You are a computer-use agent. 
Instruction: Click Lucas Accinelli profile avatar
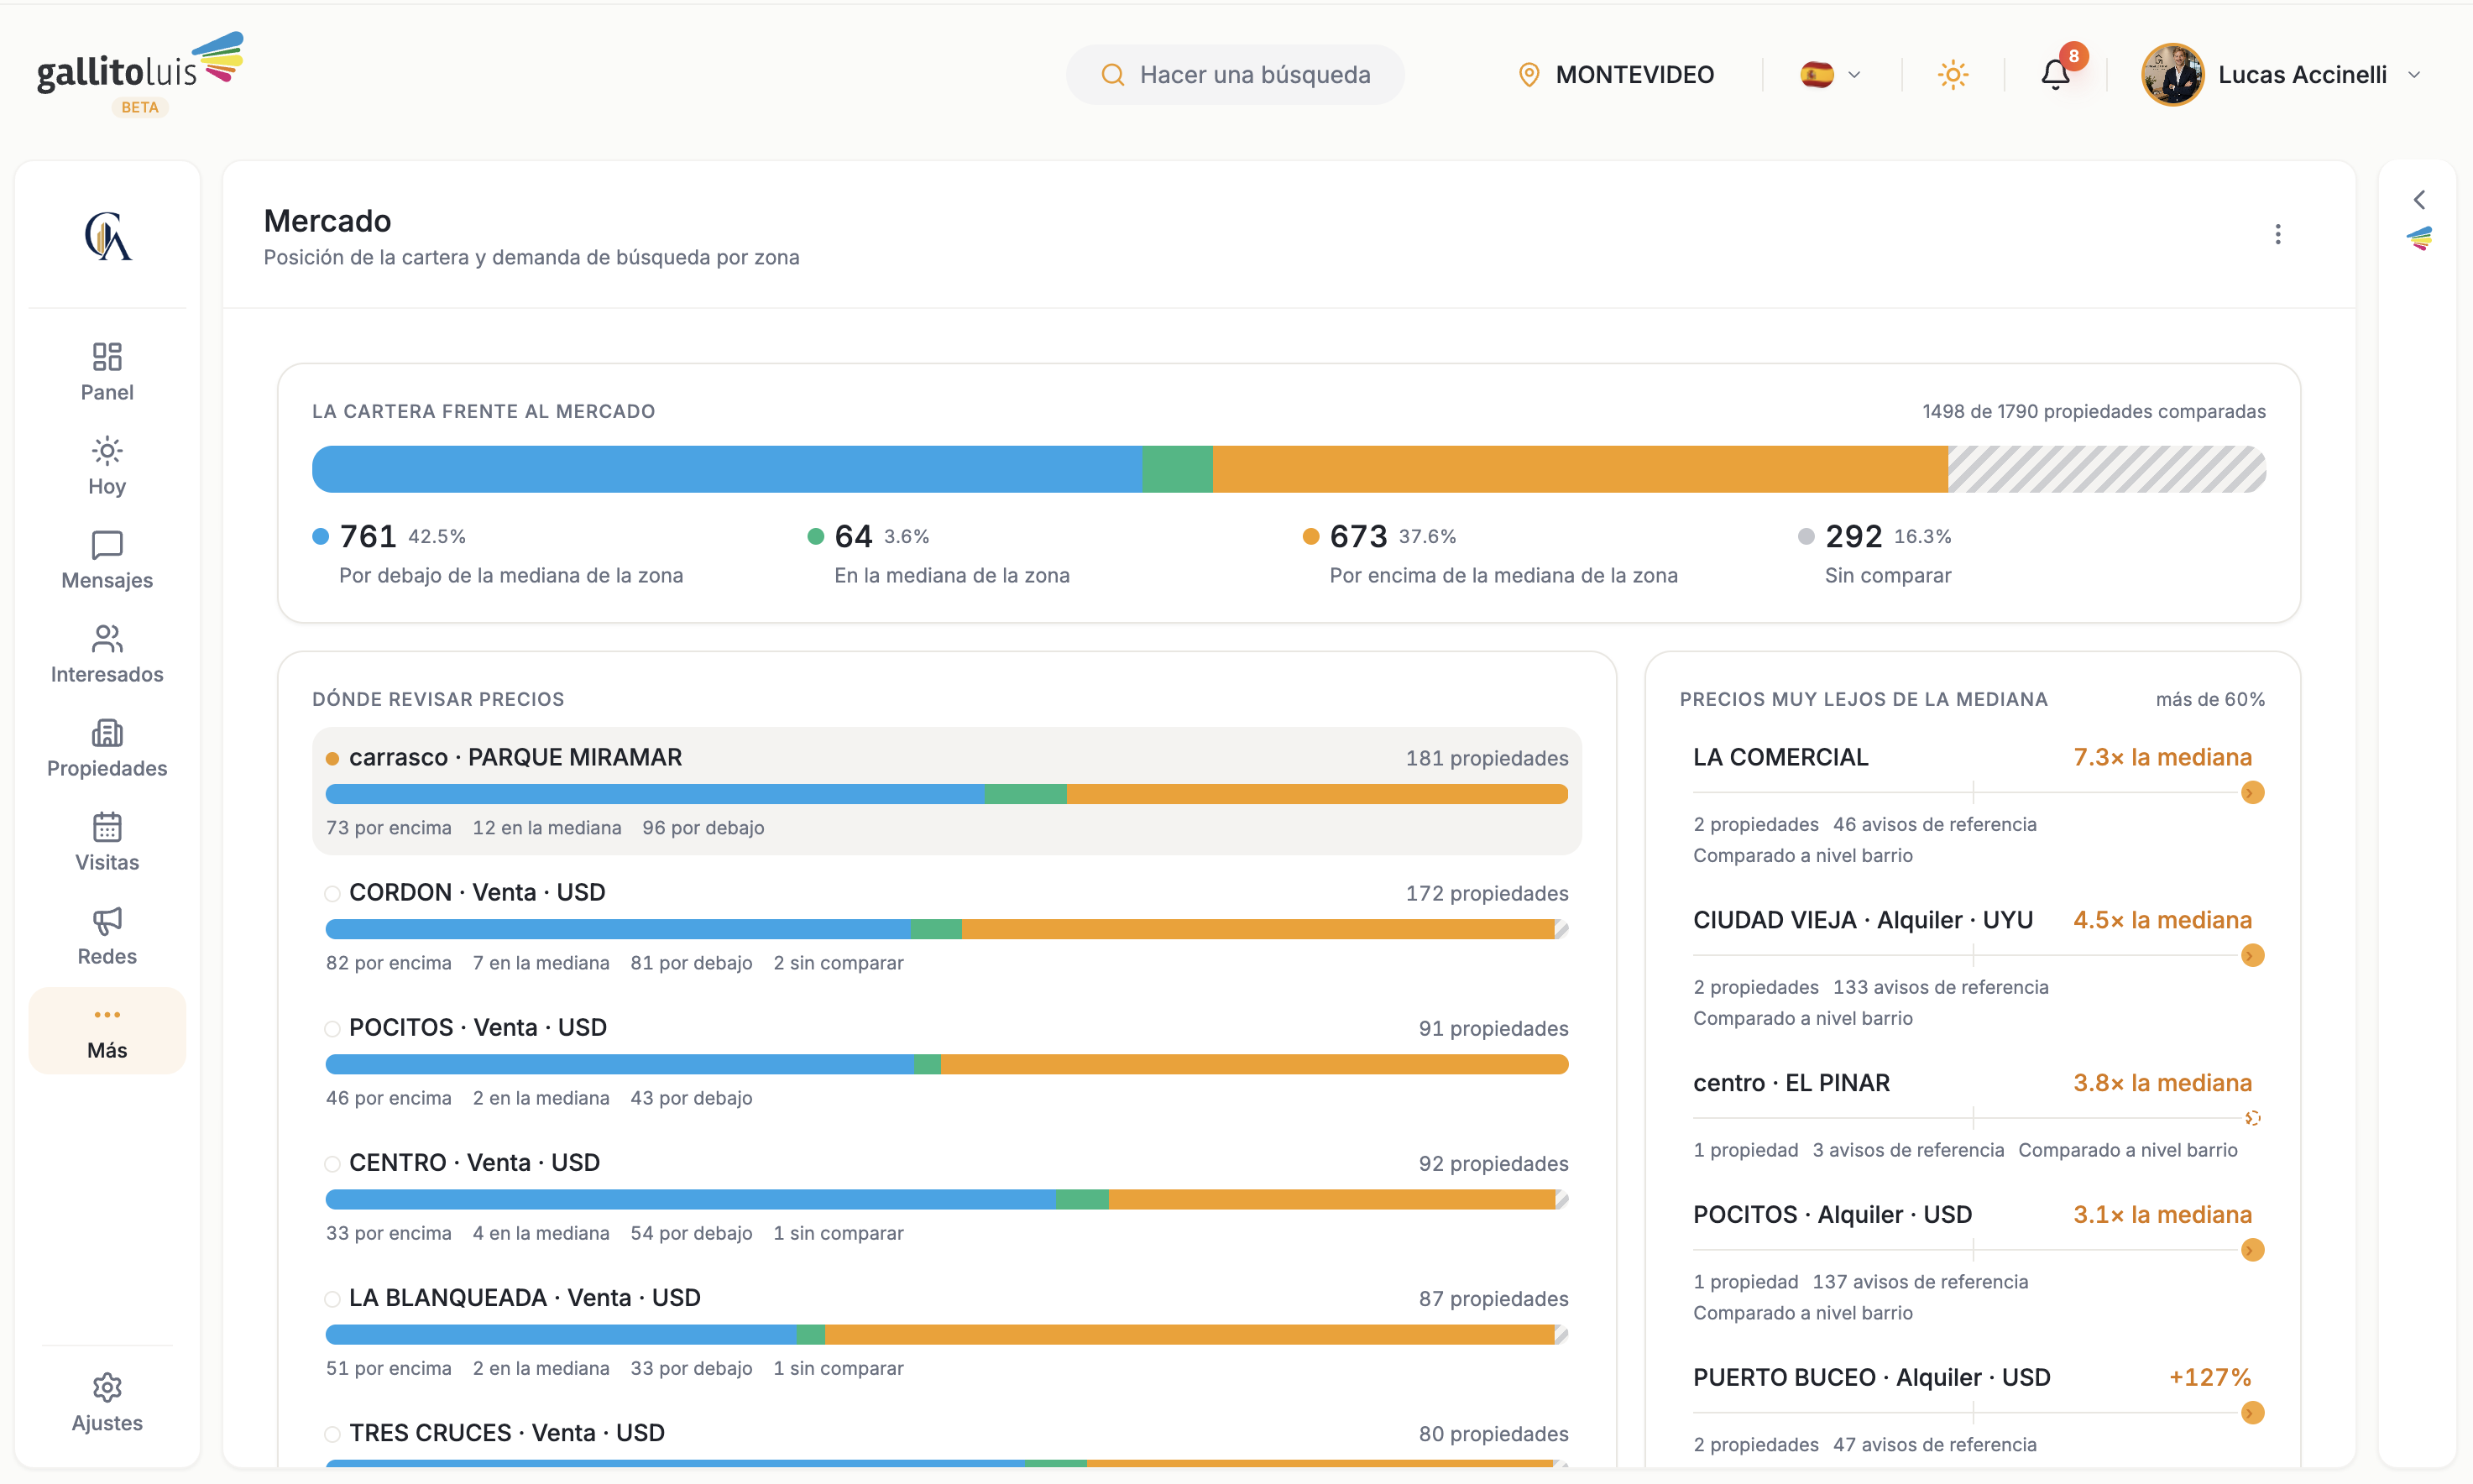[2172, 75]
